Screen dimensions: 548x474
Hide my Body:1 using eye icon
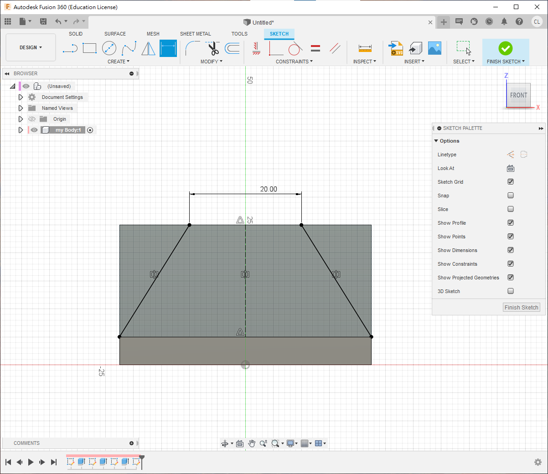pyautogui.click(x=34, y=130)
